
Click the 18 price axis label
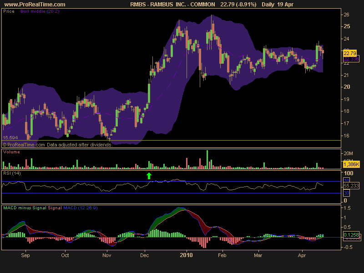[346, 111]
